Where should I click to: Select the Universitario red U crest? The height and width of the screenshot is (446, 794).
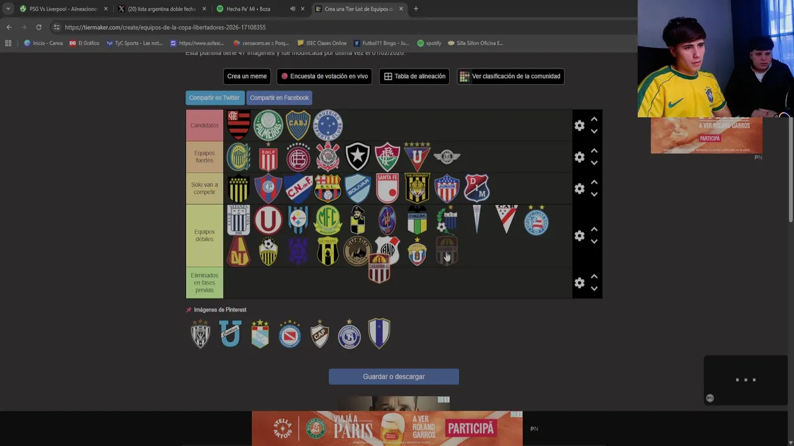(268, 220)
